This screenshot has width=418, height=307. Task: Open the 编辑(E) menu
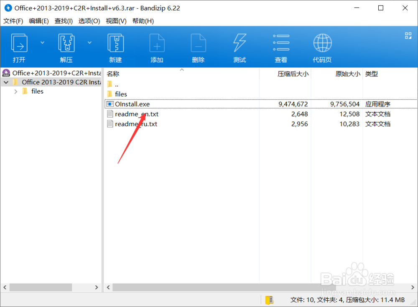point(38,21)
